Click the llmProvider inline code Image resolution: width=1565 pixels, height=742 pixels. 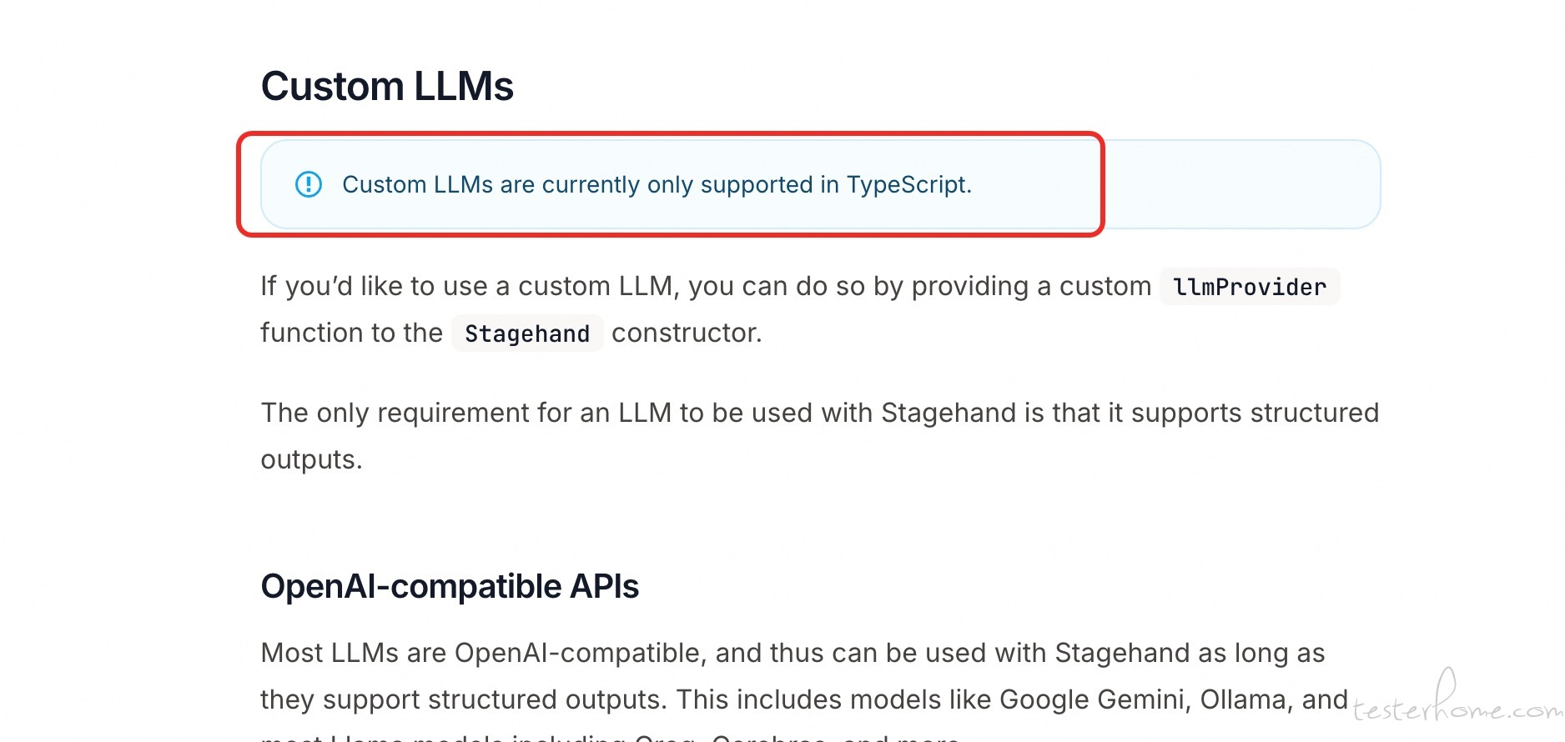click(x=1250, y=287)
